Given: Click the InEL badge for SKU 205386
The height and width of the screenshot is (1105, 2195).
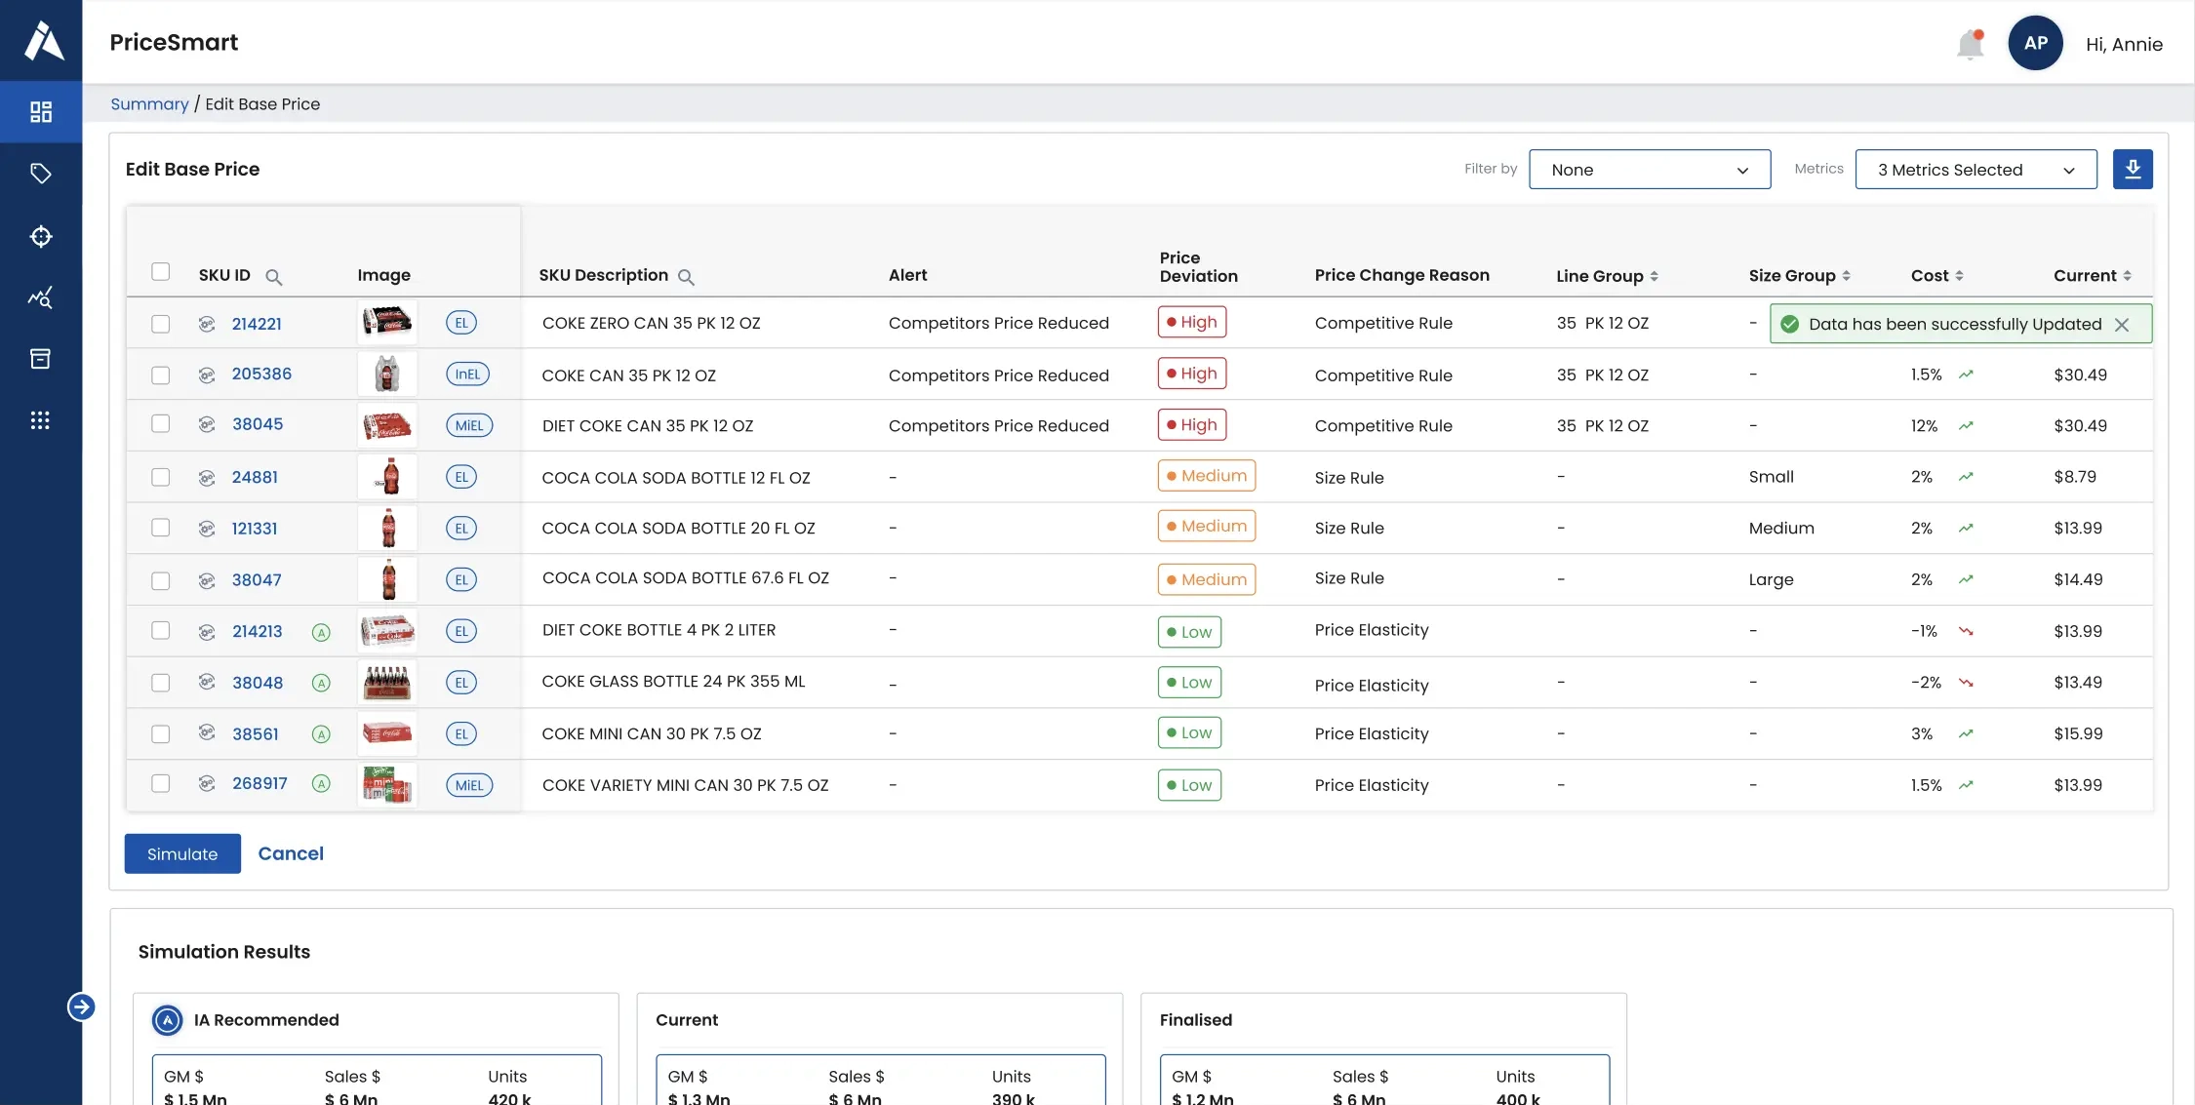Looking at the screenshot, I should (x=468, y=375).
